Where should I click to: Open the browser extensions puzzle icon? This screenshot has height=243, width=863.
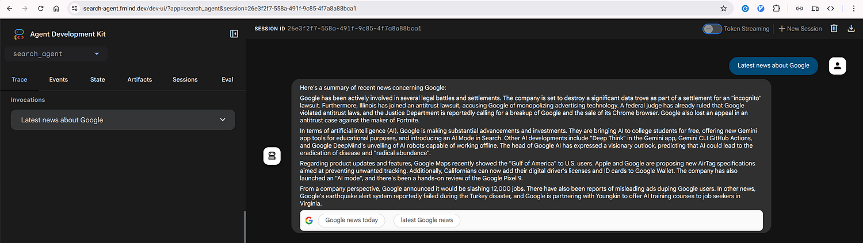tap(777, 9)
